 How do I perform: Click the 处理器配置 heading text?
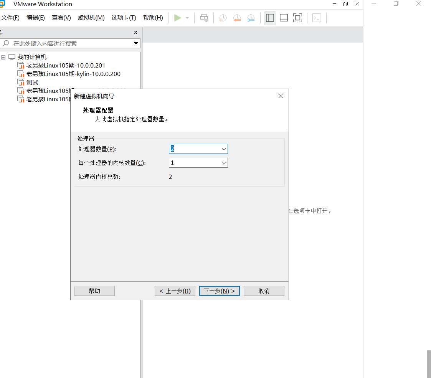click(98, 110)
